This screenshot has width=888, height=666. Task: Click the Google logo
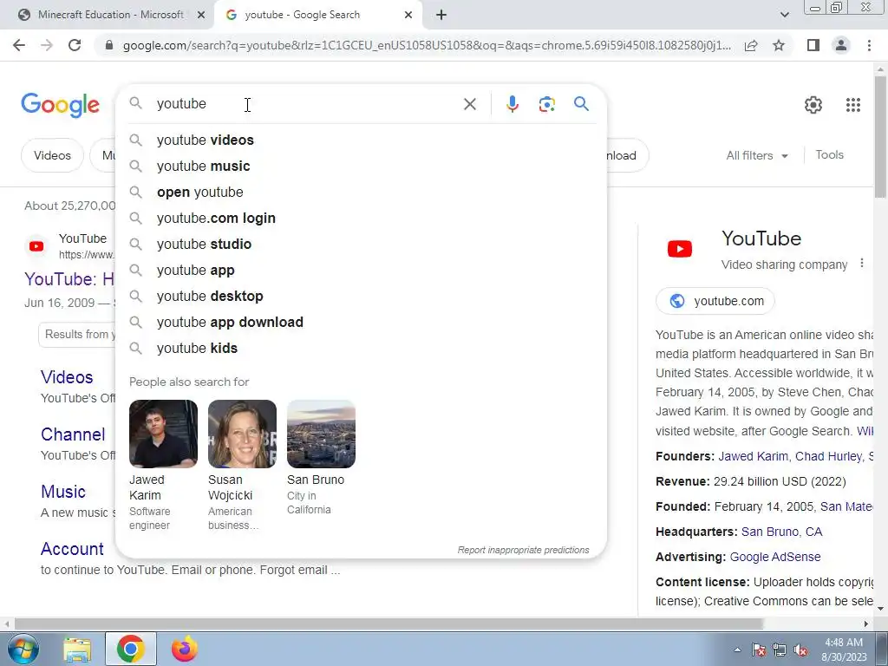coord(60,105)
